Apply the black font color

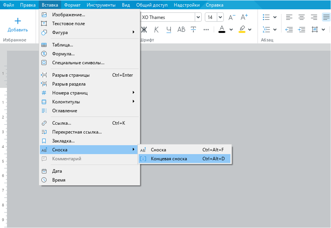[222, 30]
